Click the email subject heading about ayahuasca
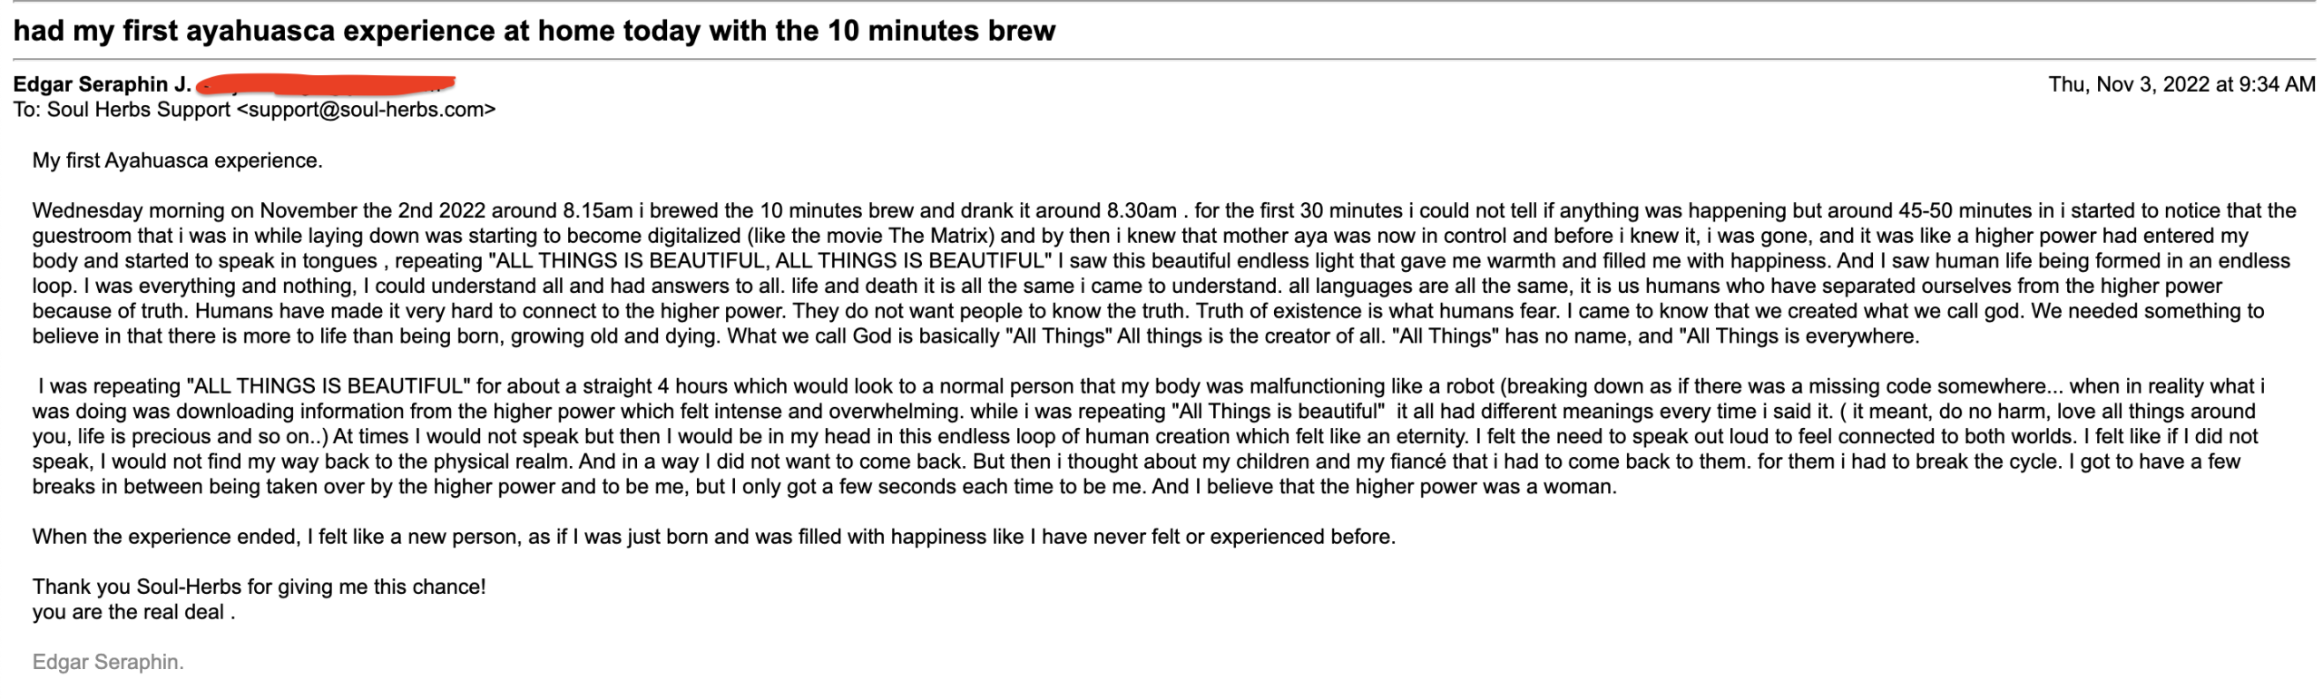Image resolution: width=2323 pixels, height=699 pixels. click(534, 31)
